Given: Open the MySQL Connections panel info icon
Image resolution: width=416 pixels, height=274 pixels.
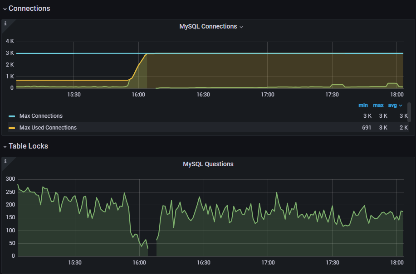Looking at the screenshot, I should (x=5, y=24).
